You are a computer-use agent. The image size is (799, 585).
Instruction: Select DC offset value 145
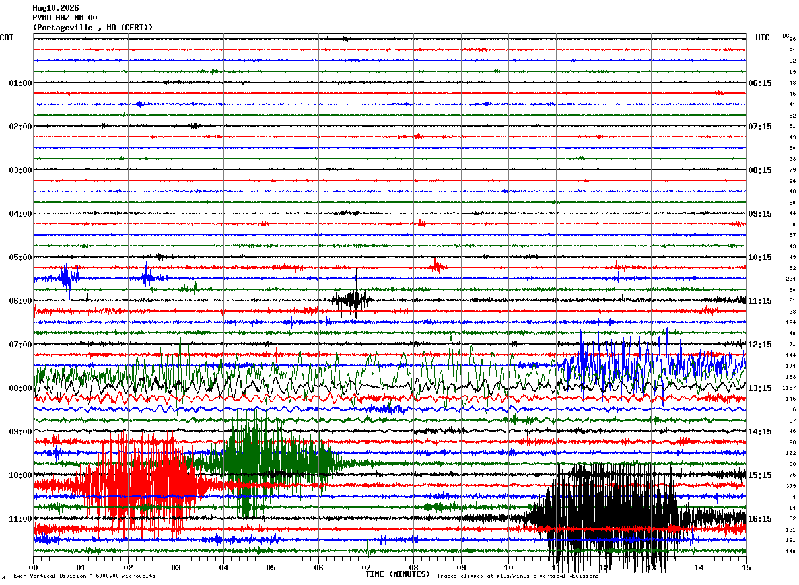(791, 399)
